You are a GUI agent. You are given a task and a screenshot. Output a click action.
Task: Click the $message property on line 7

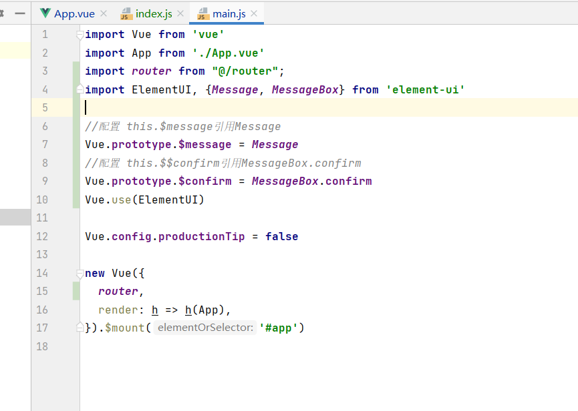(x=204, y=145)
